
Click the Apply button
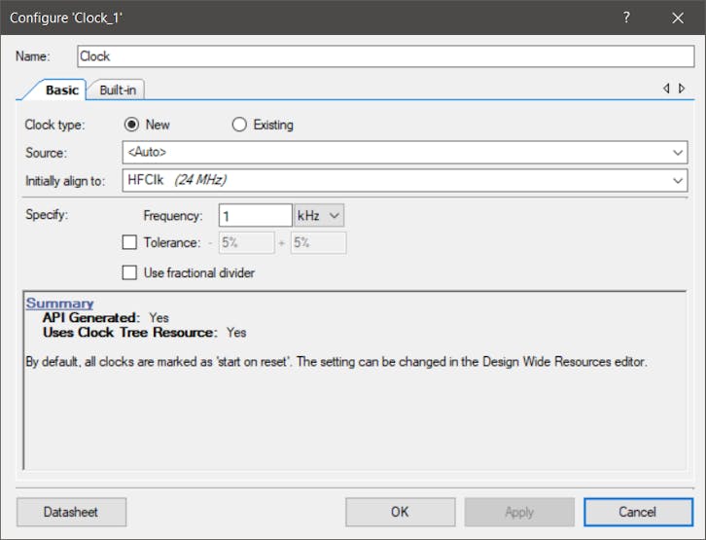(518, 512)
